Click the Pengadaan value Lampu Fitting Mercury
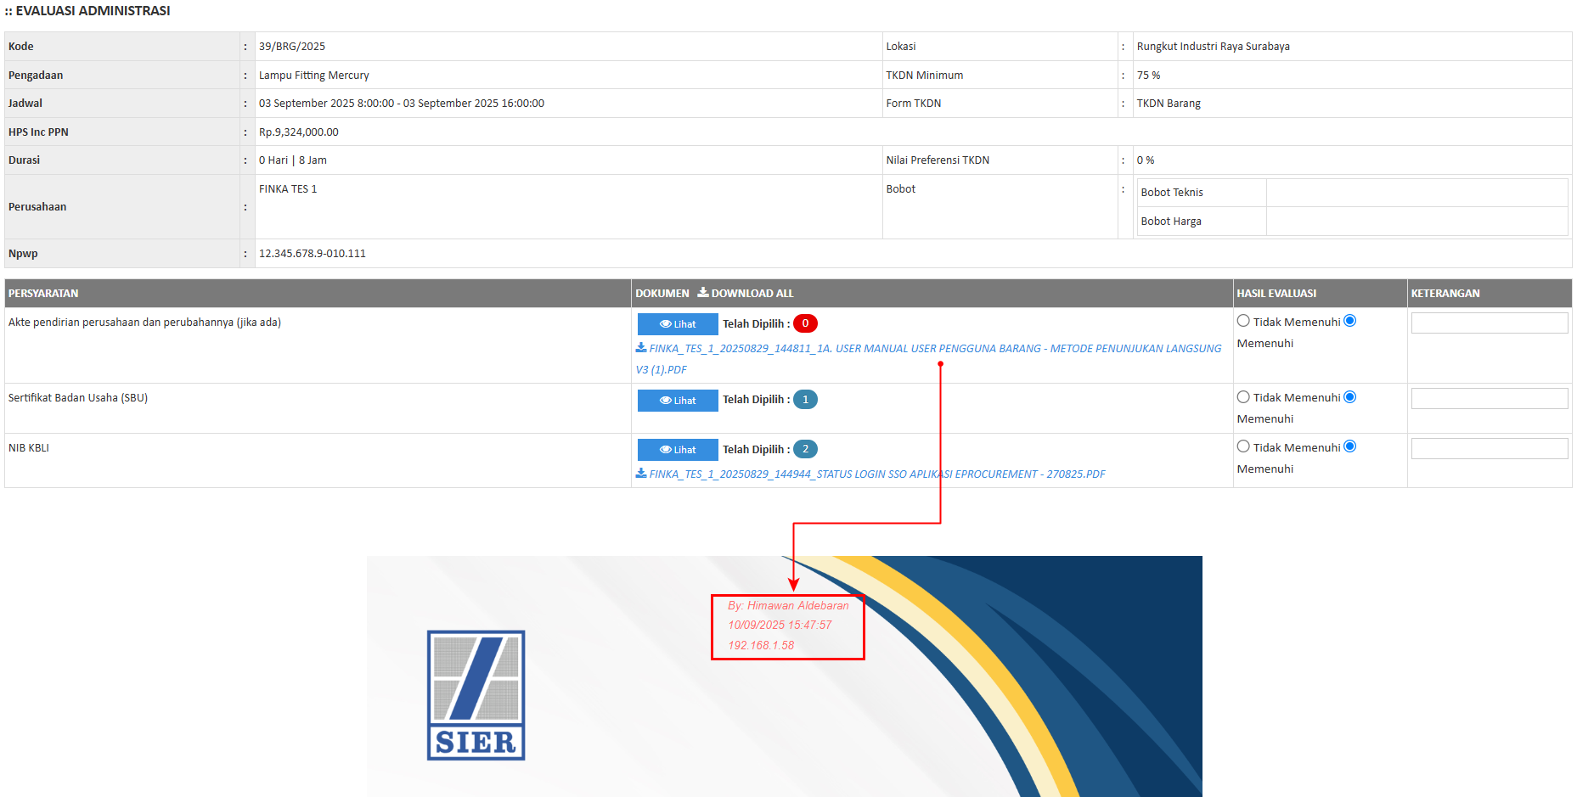Image resolution: width=1577 pixels, height=797 pixels. click(314, 76)
